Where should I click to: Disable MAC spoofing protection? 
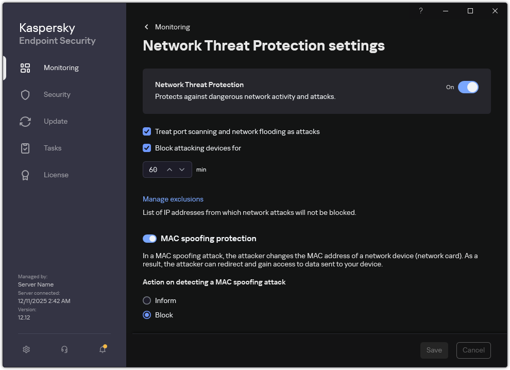click(149, 238)
